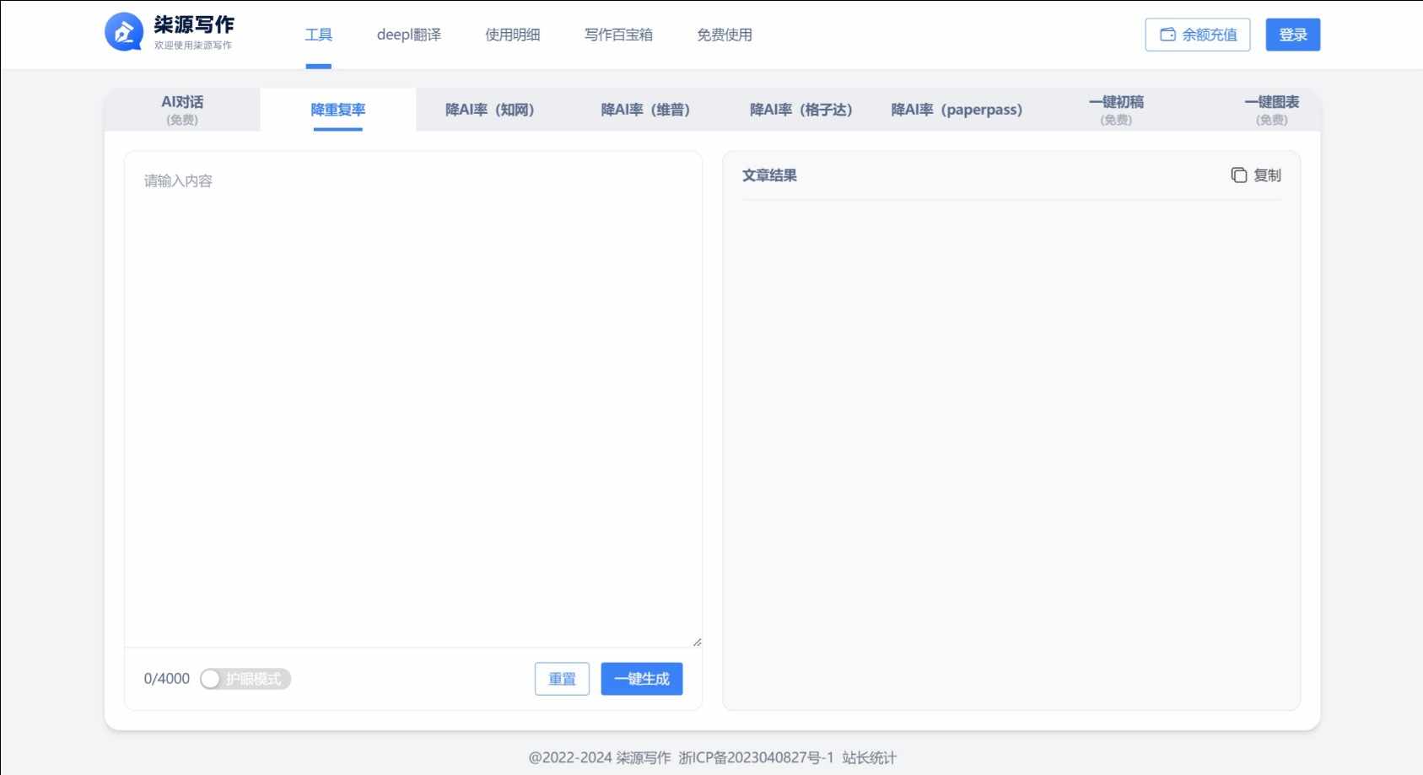Click the 复制 text button
This screenshot has height=775, width=1423.
click(x=1267, y=175)
